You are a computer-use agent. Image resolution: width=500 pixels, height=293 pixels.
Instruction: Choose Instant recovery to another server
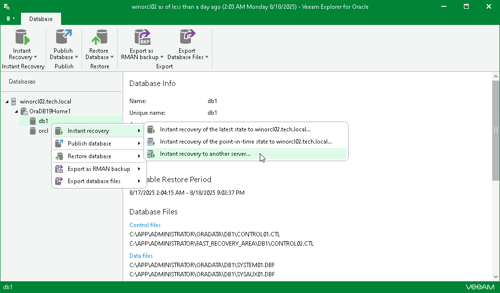click(x=205, y=154)
